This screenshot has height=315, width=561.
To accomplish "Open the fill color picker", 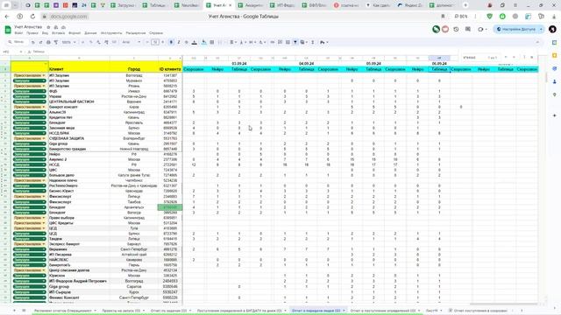I will pos(204,42).
